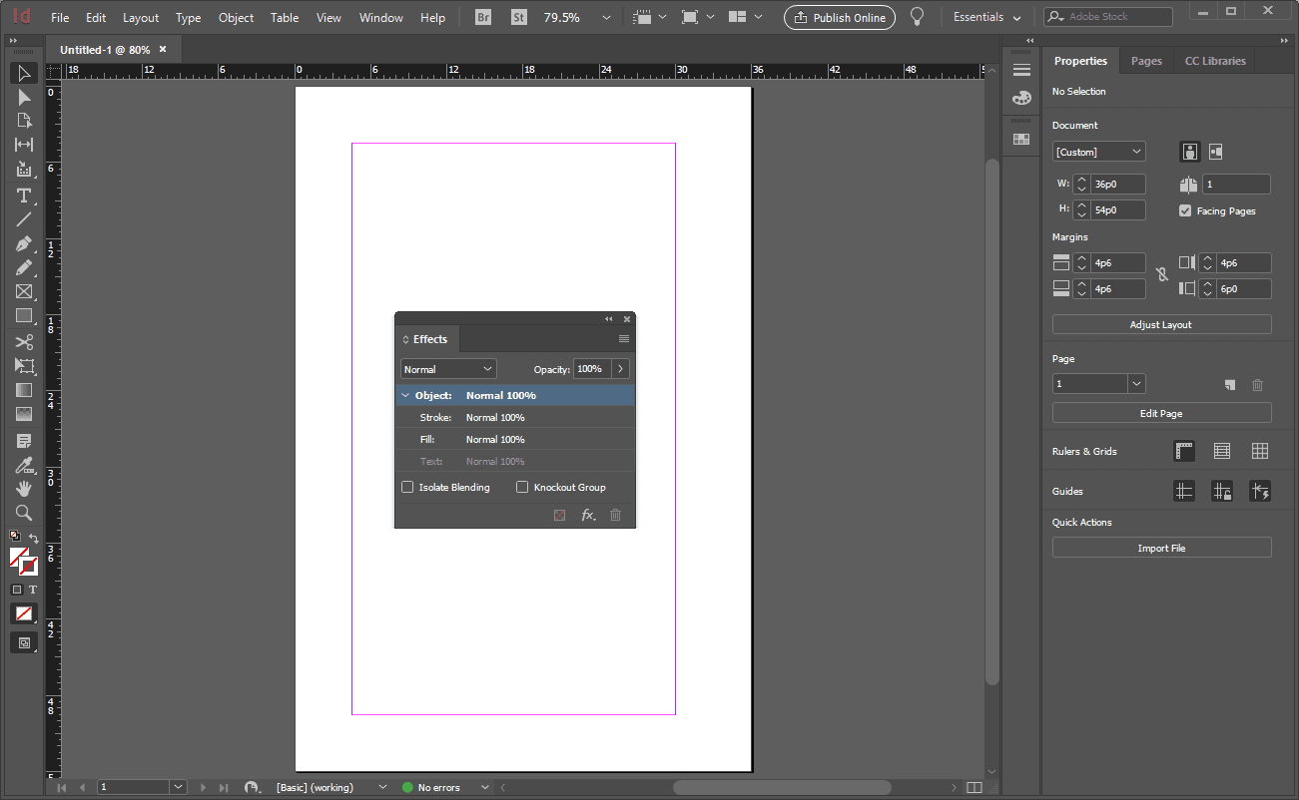
Task: Open the Layout menu
Action: 140,17
